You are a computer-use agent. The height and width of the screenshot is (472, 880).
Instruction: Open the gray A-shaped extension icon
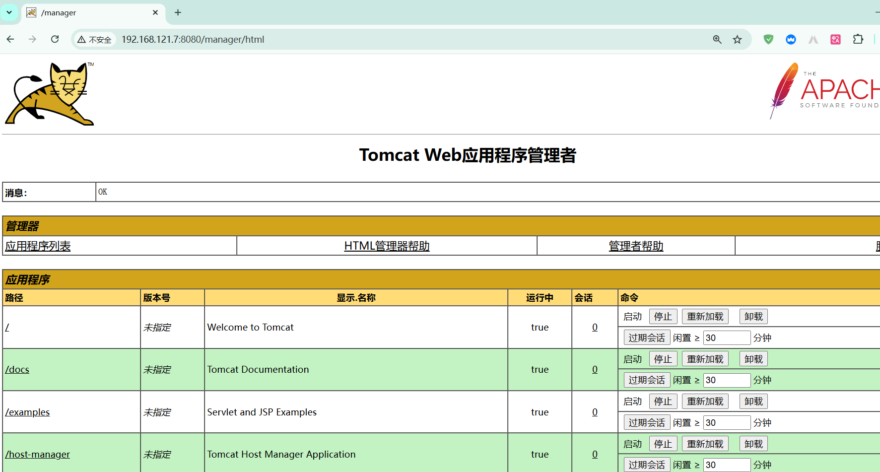(813, 39)
